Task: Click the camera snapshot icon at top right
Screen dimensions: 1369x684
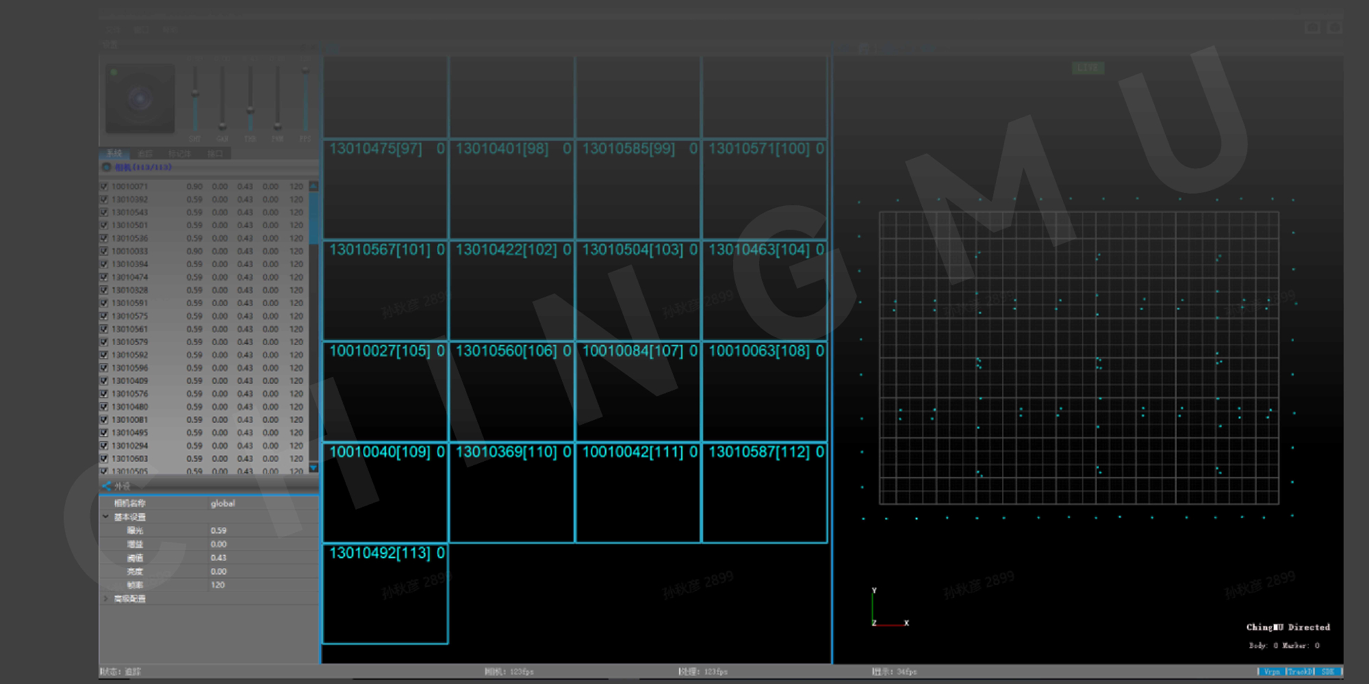Action: (1312, 27)
